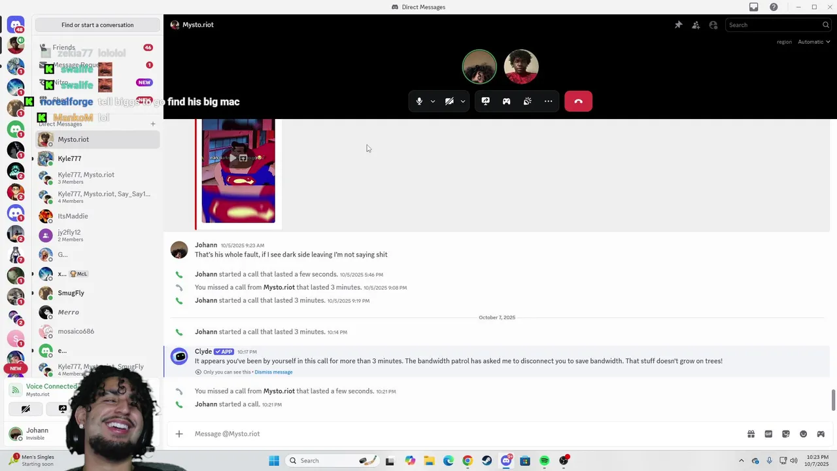Image resolution: width=837 pixels, height=471 pixels.
Task: Open the mosaico686 direct message
Action: (97, 331)
